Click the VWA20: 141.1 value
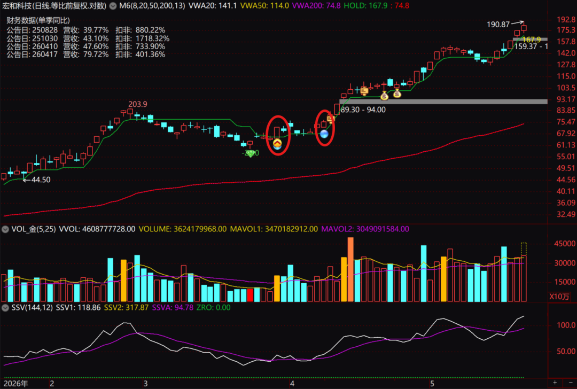This screenshot has width=577, height=389. coord(213,6)
